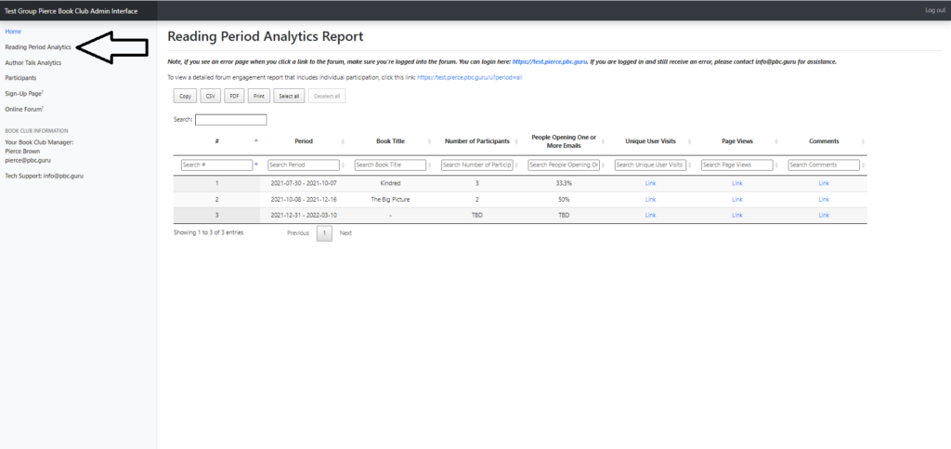Sort table by the # column arrow
The width and height of the screenshot is (951, 449).
click(256, 141)
